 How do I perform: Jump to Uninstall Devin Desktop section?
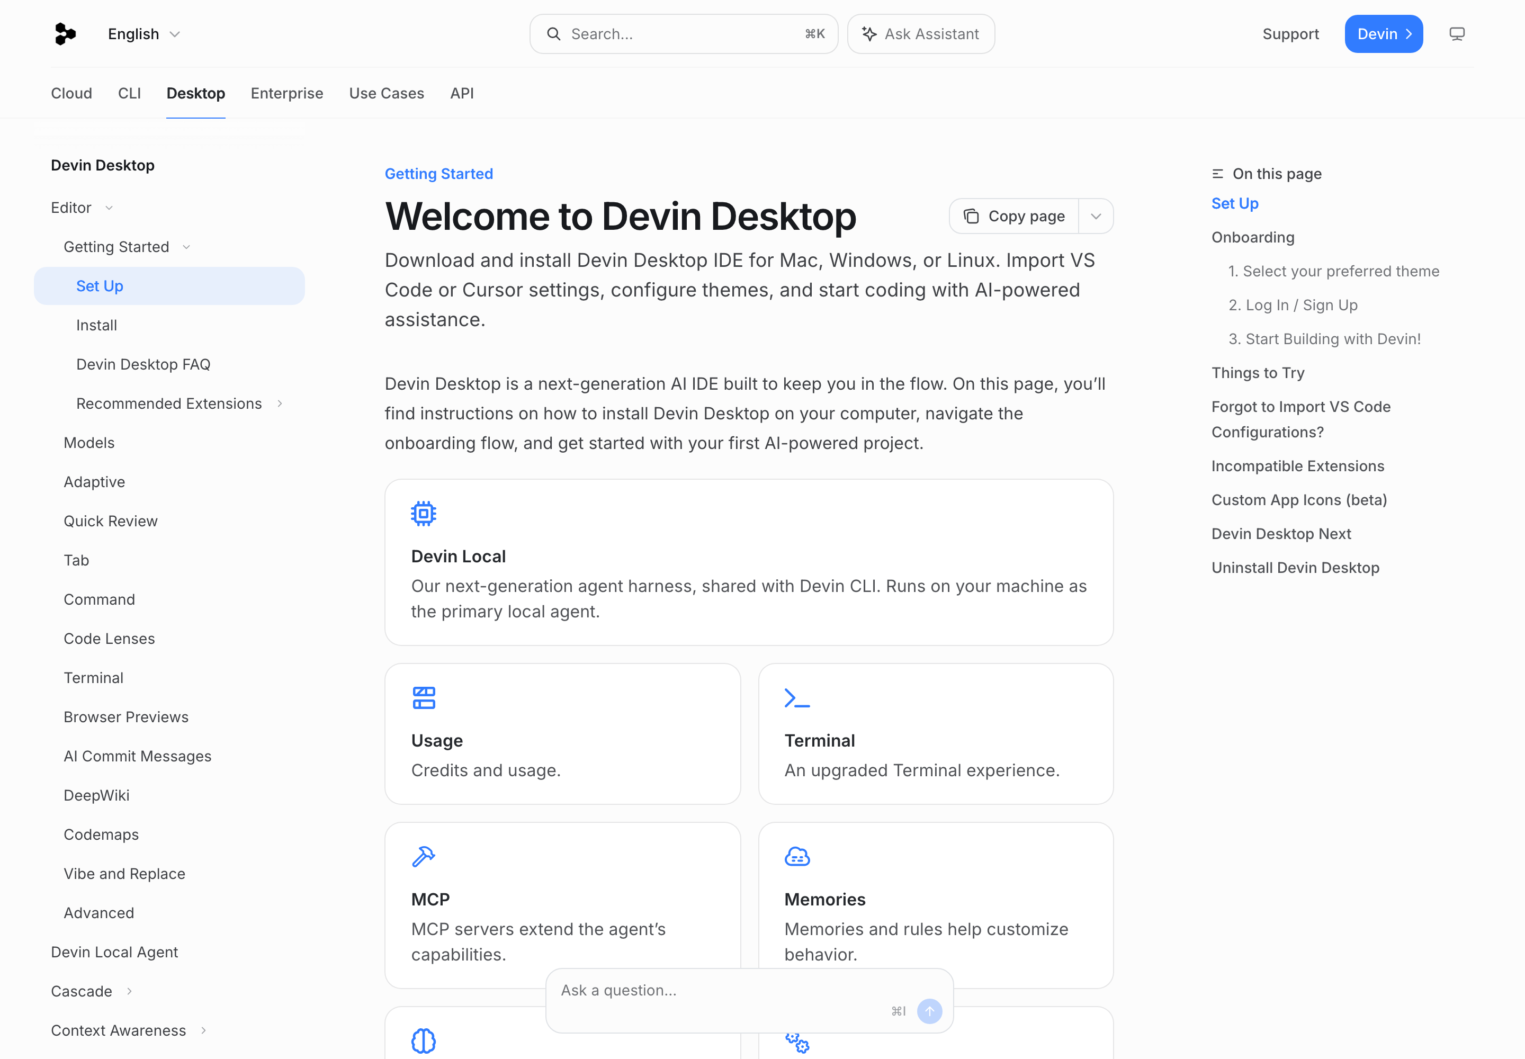[x=1295, y=567]
